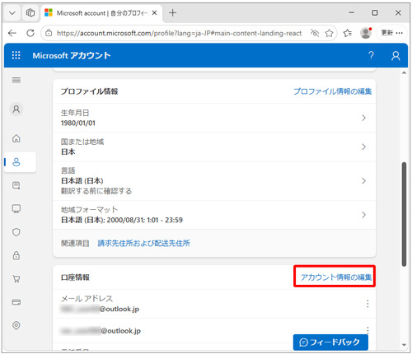
Task: Click the round profile avatar in the sidebar
Action: point(16,109)
